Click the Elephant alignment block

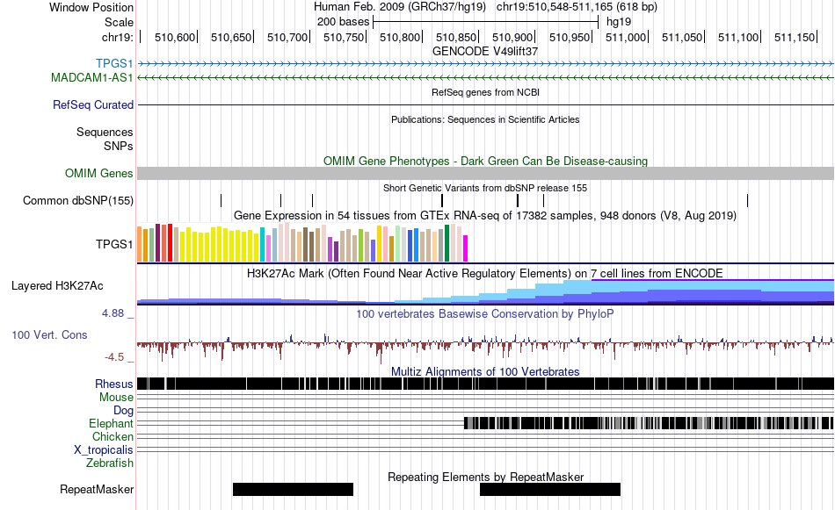(x=649, y=423)
